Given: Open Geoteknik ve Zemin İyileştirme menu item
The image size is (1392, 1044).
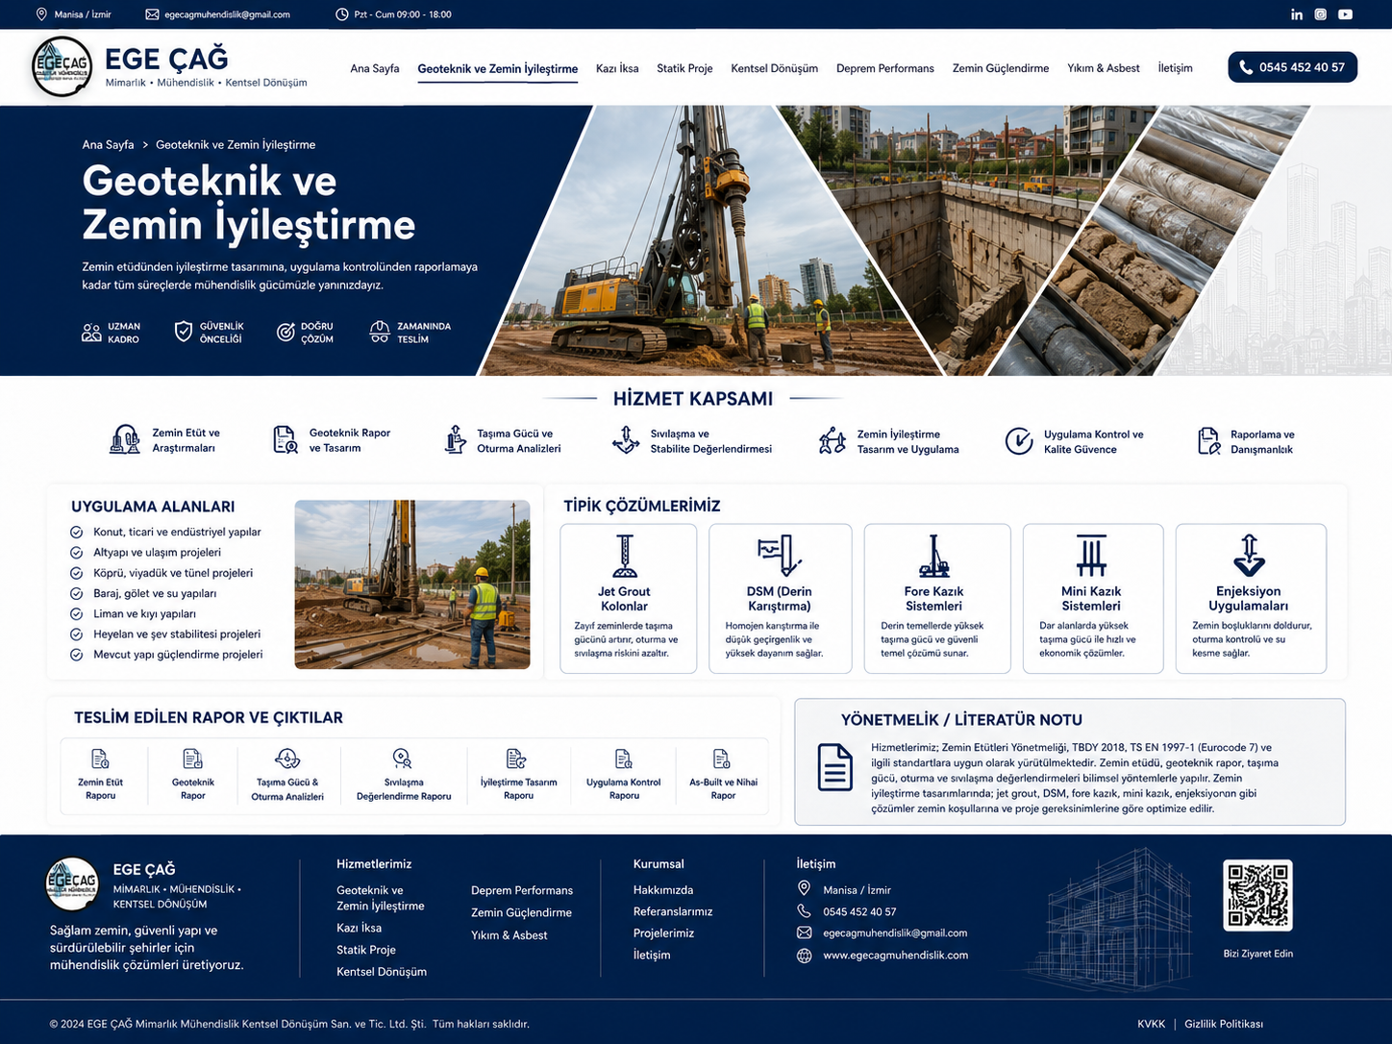Looking at the screenshot, I should 498,68.
